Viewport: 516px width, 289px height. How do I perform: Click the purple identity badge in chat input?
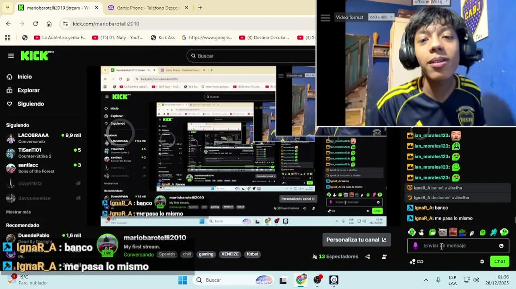click(x=415, y=246)
